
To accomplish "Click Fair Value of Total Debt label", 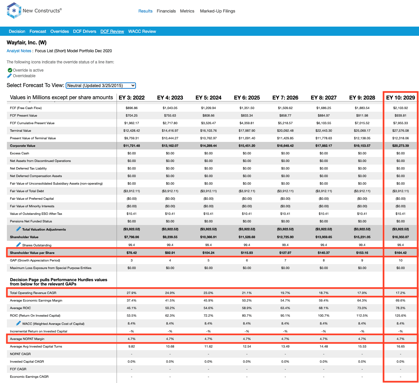I will tap(27, 191).
